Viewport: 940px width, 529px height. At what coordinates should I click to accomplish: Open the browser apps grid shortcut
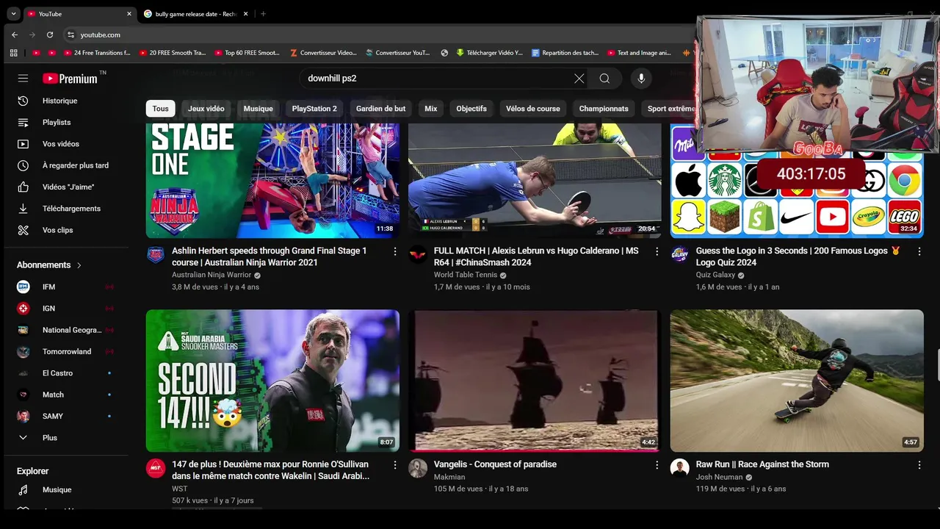(x=13, y=53)
